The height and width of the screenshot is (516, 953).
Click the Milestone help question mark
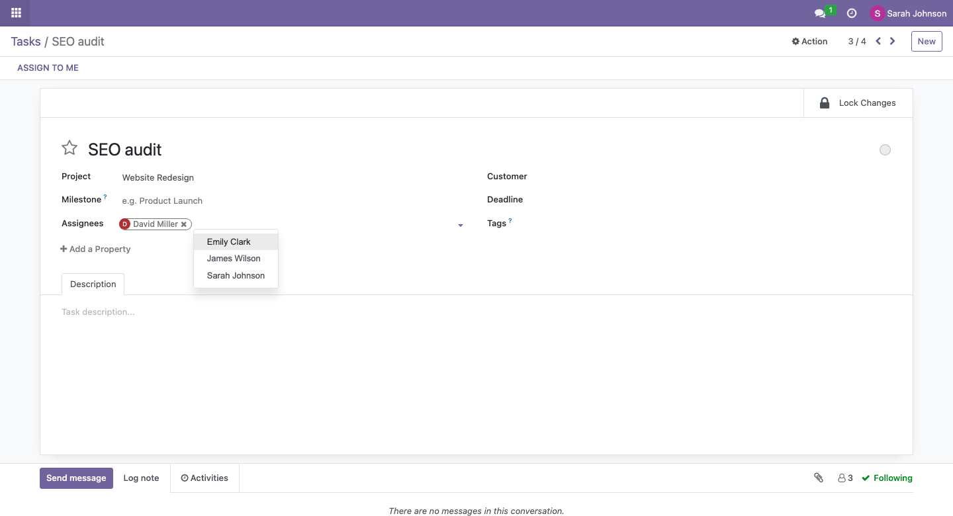pos(105,196)
